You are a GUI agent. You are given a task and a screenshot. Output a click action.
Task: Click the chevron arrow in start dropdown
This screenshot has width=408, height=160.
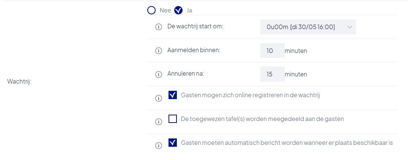point(350,27)
